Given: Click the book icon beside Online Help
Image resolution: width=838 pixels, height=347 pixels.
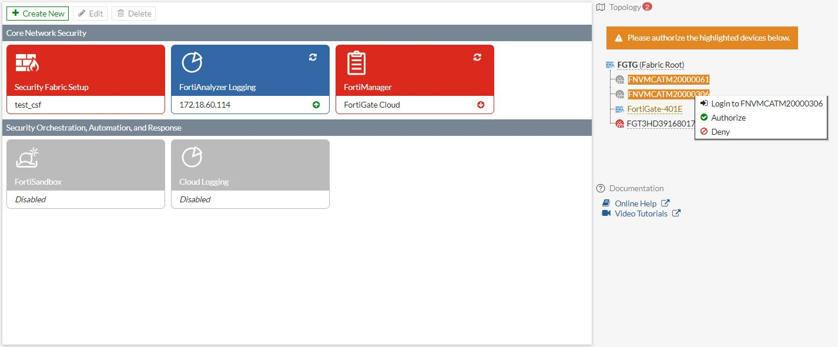Looking at the screenshot, I should tap(606, 203).
